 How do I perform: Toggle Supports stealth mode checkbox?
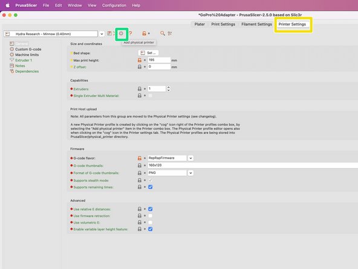tap(150, 181)
